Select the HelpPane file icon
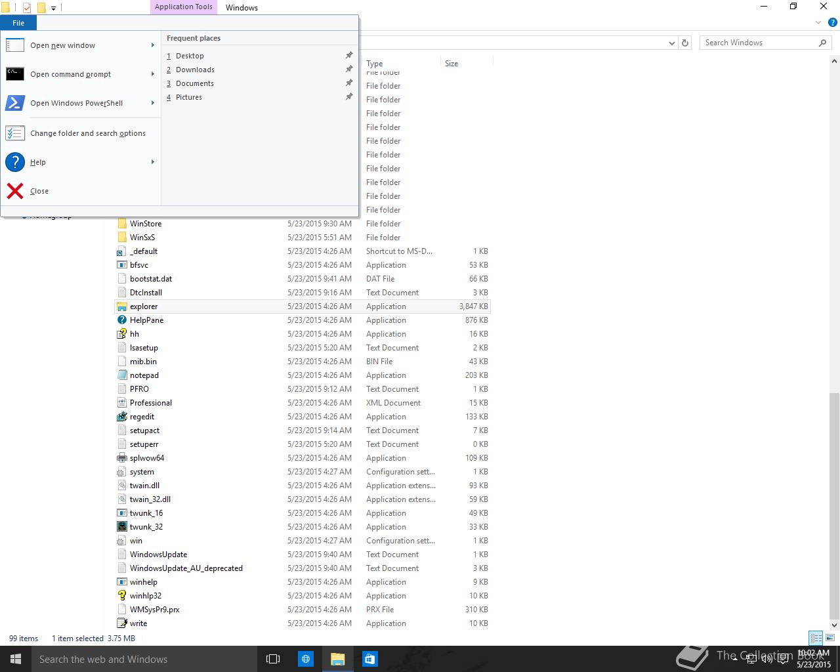Image resolution: width=840 pixels, height=672 pixels. [121, 320]
